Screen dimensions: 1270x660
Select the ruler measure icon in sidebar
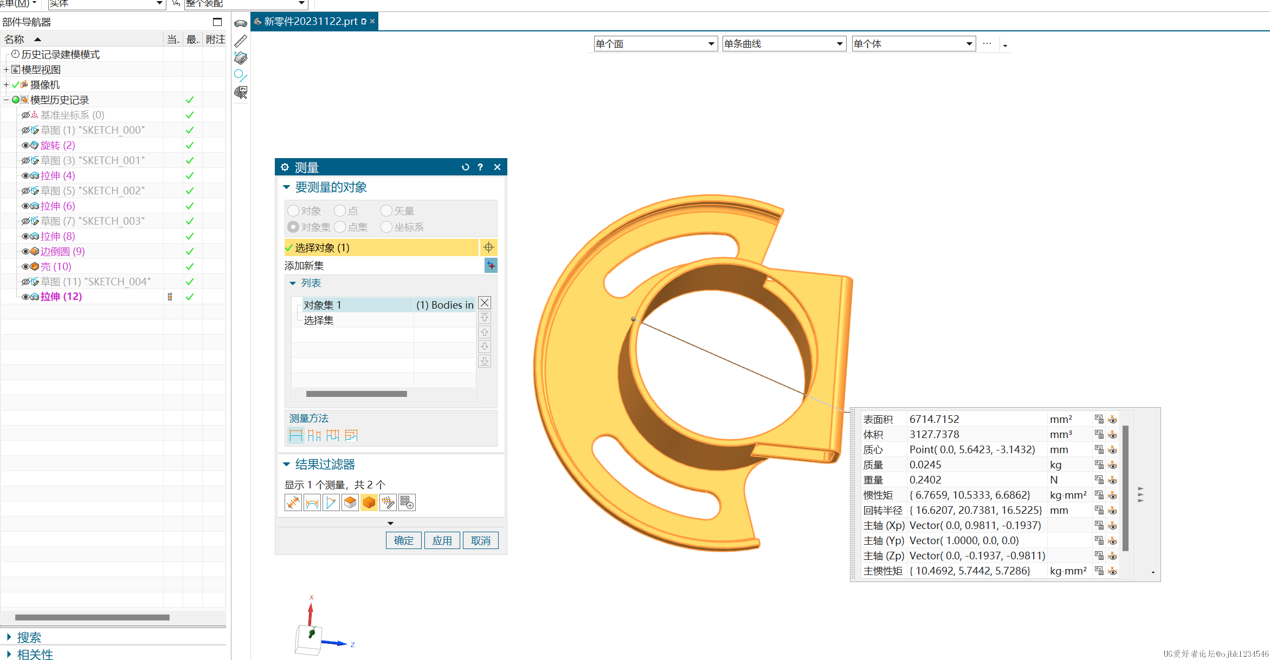tap(241, 41)
